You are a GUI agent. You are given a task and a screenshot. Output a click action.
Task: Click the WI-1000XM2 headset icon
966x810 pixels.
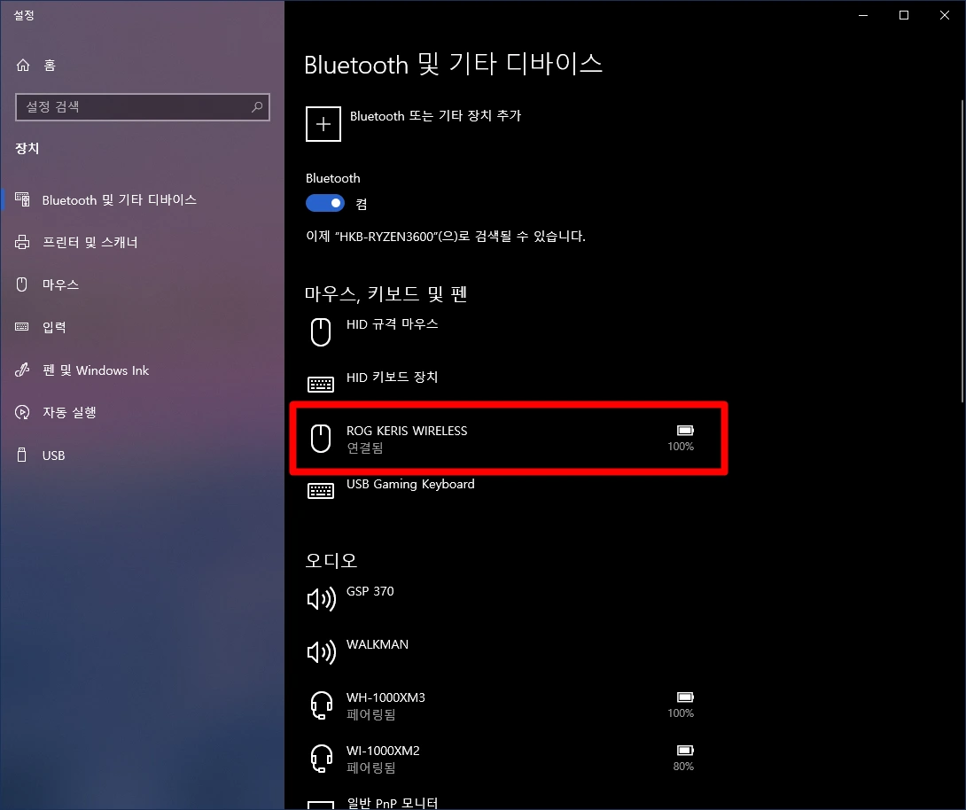click(x=321, y=759)
